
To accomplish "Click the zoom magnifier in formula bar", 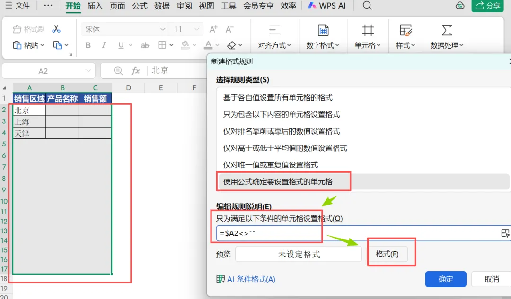I will (118, 70).
